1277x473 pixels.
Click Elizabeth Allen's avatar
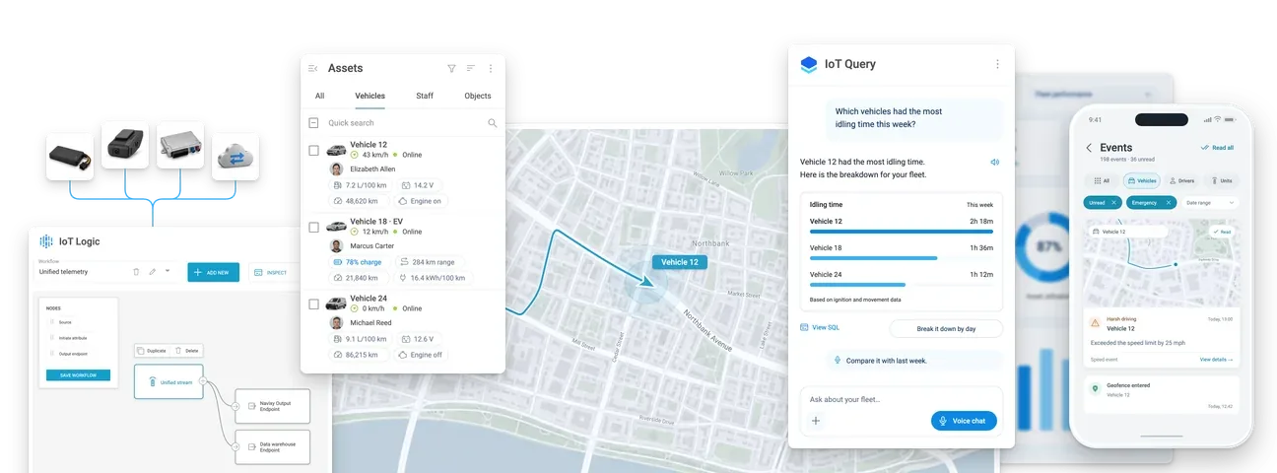click(x=336, y=169)
